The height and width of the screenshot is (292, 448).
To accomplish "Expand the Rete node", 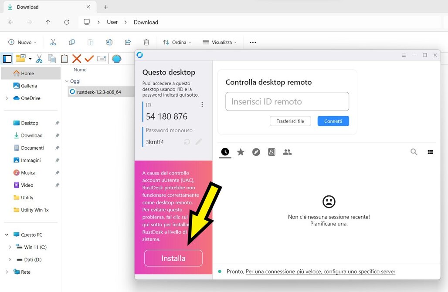I will 7,272.
